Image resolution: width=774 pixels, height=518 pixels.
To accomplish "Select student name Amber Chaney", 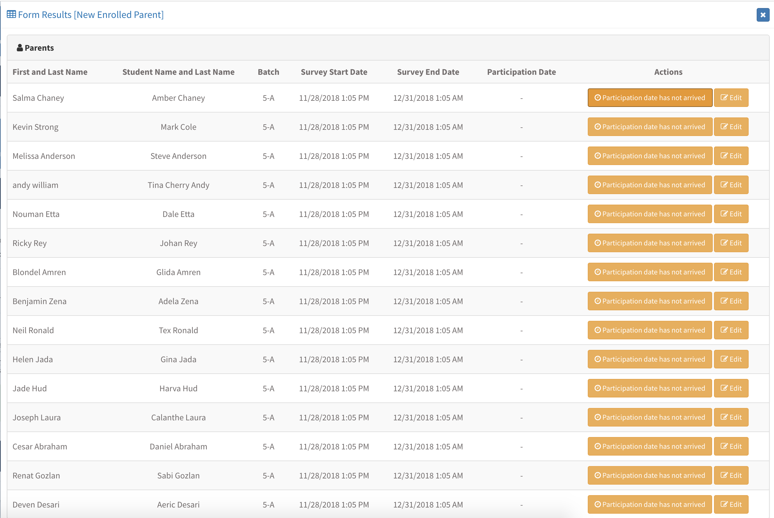I will 178,98.
